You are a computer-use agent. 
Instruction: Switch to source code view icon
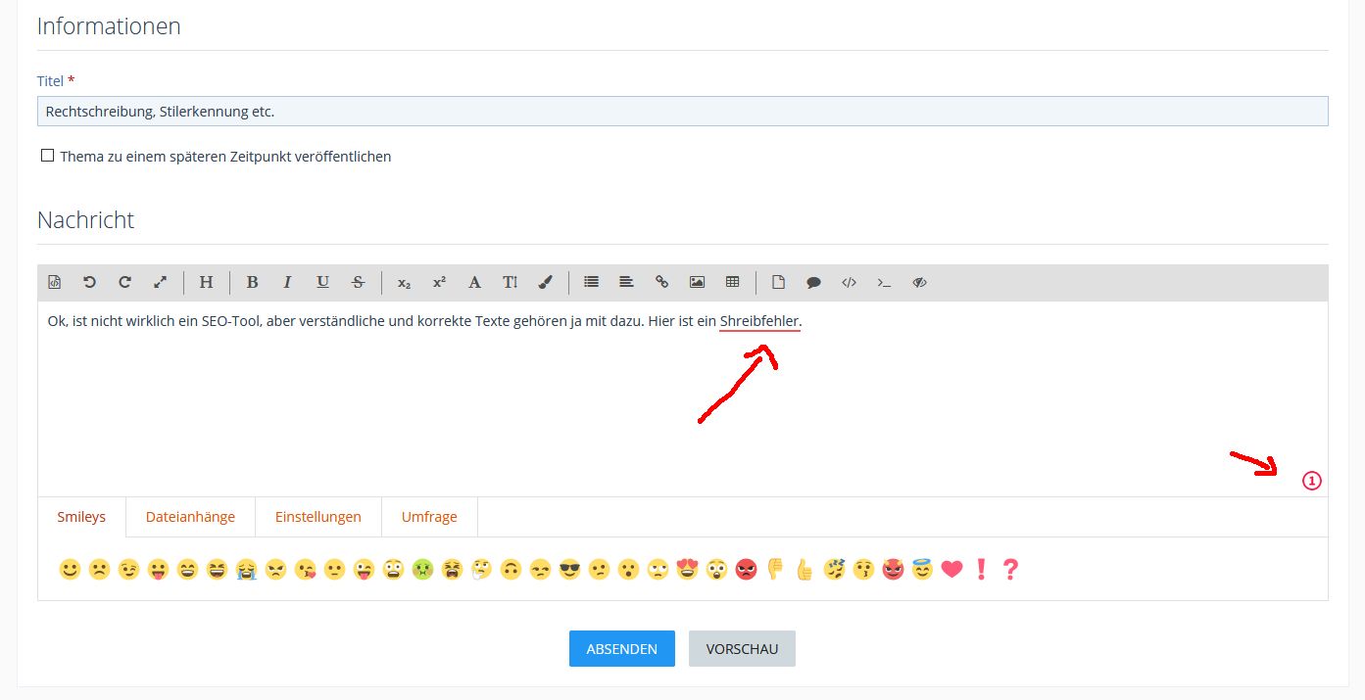click(x=55, y=282)
